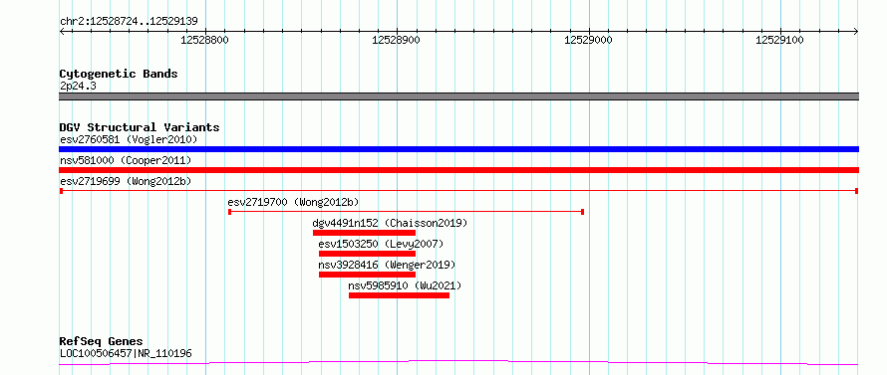Viewport: 887px width, 375px height.
Task: Select the magenta LOC100506457 gene line
Action: (x=458, y=362)
